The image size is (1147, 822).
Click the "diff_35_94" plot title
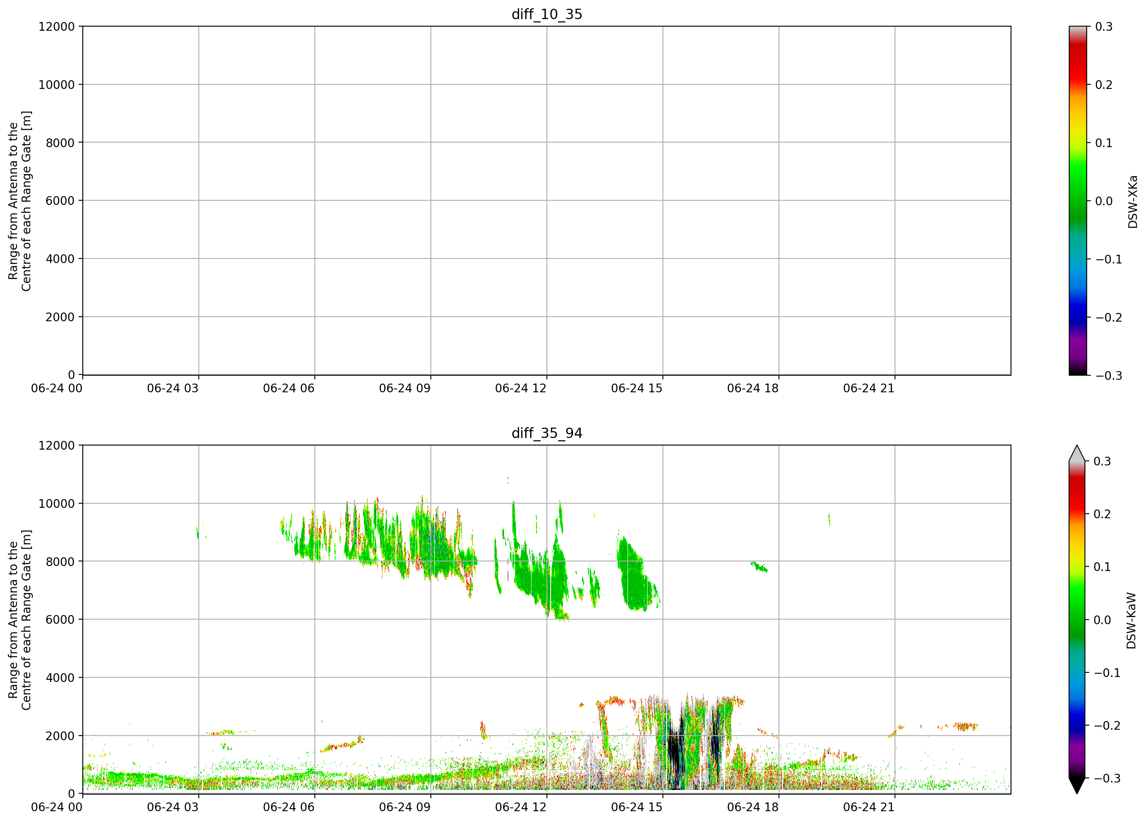click(x=547, y=433)
